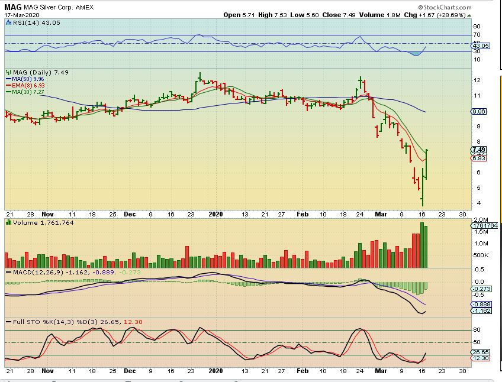
Task: Click the red line swatch of EMA(8) legend
Action: point(9,85)
